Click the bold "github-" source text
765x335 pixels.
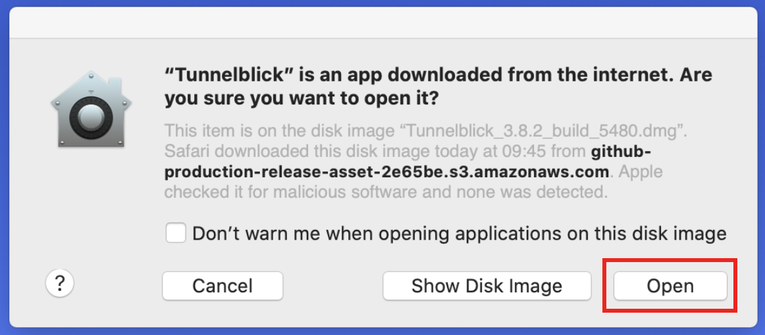point(621,152)
